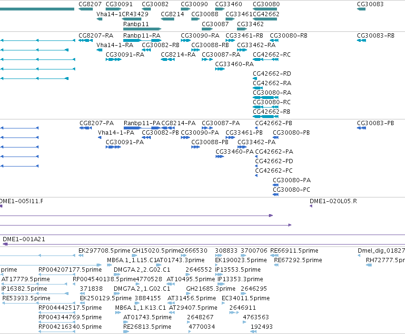
Task: Click protein CG42662-PC
Action: point(274,171)
